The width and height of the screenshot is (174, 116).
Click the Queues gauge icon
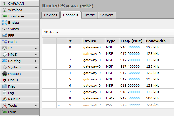tap(5, 74)
